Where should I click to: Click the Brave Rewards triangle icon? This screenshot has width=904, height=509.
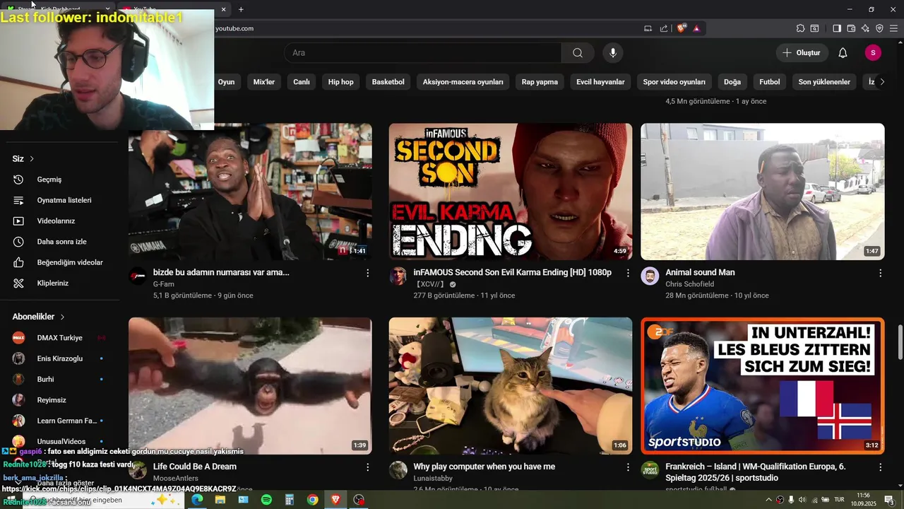(696, 28)
